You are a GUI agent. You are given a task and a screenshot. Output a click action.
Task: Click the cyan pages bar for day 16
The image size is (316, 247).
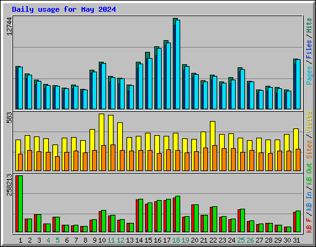tap(159, 78)
